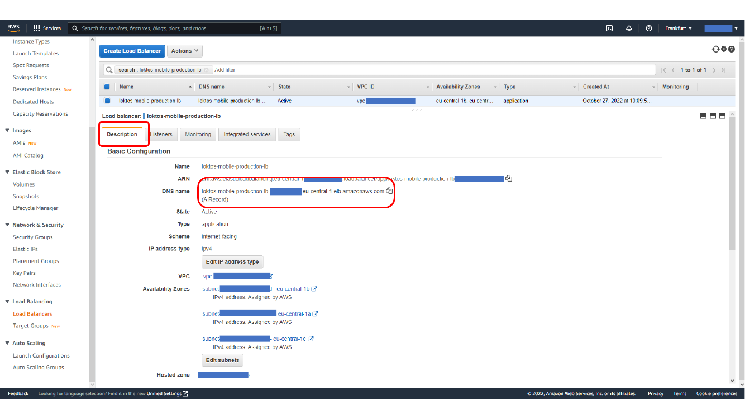Collapse the Load Balancing section
The image size is (745, 419).
coord(7,302)
